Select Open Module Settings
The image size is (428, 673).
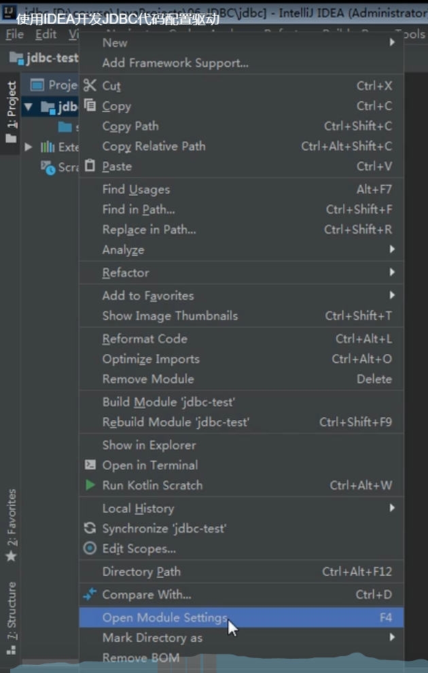pyautogui.click(x=241, y=617)
